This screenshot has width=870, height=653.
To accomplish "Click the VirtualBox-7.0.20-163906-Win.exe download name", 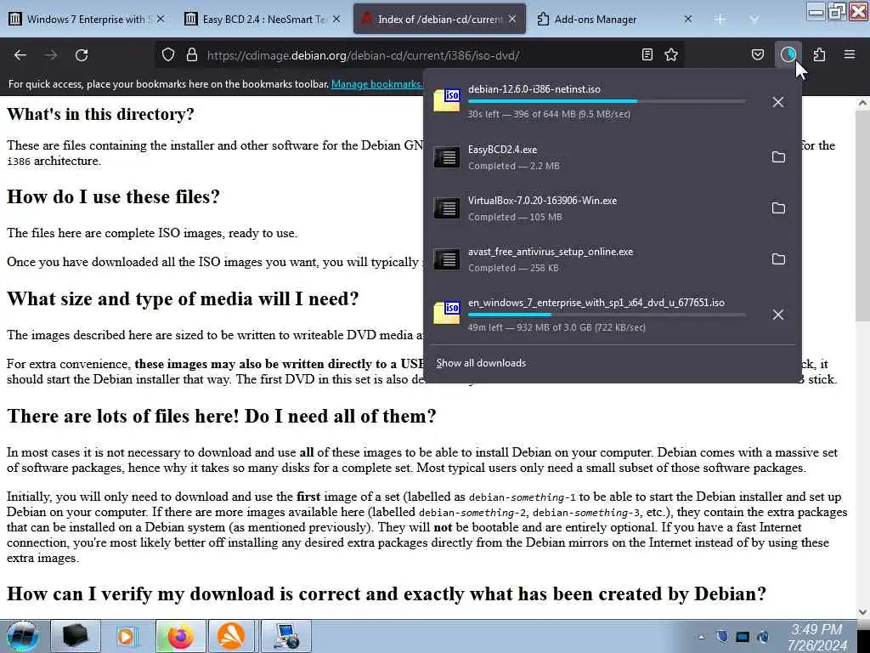I will [543, 201].
